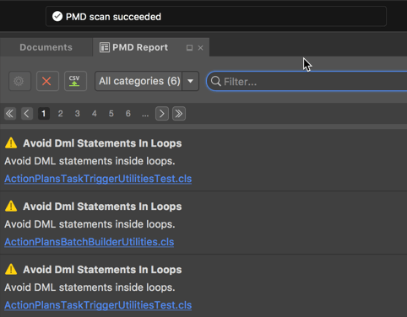Open last ActionPlansTaskTriggerUtilitiesTest.cls link
Viewport: 407px width, 317px height.
[x=98, y=305]
